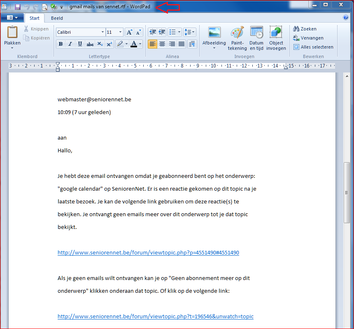
Task: Click the Plakken paste clipboard icon
Action: (x=12, y=33)
